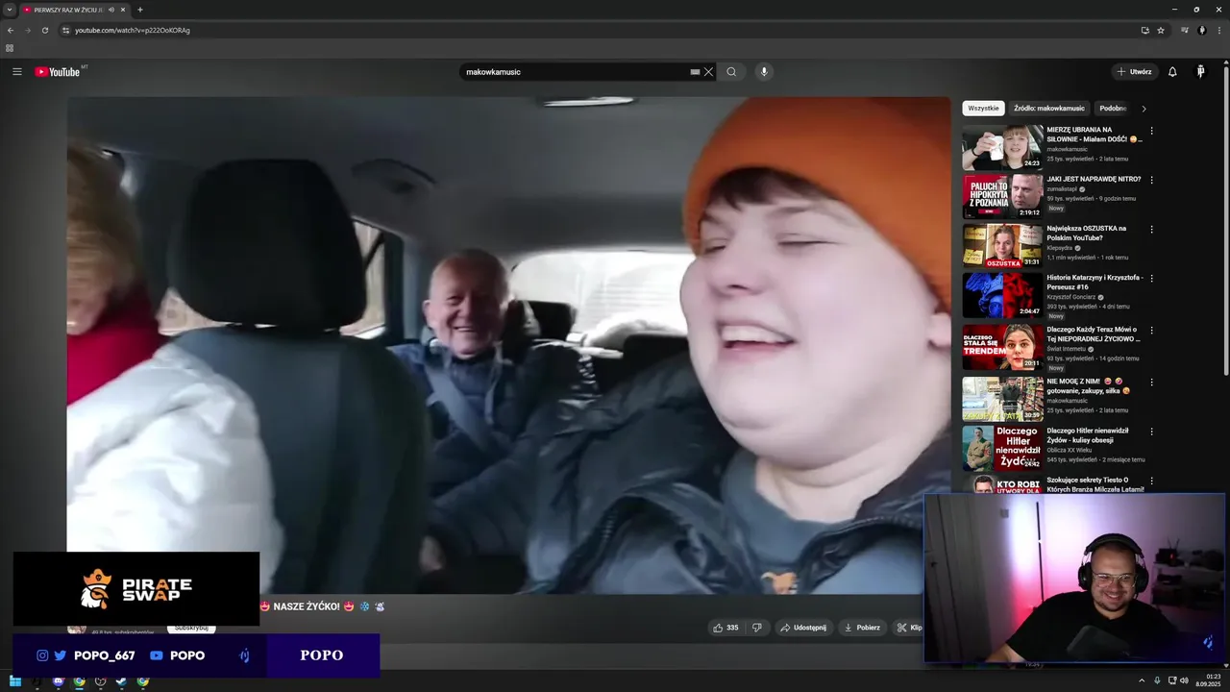Close the PIERWSZY RAZ W ŻYCIU tab
The image size is (1230, 692).
point(123,10)
